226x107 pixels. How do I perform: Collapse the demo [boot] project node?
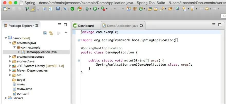pyautogui.click(x=6, y=38)
